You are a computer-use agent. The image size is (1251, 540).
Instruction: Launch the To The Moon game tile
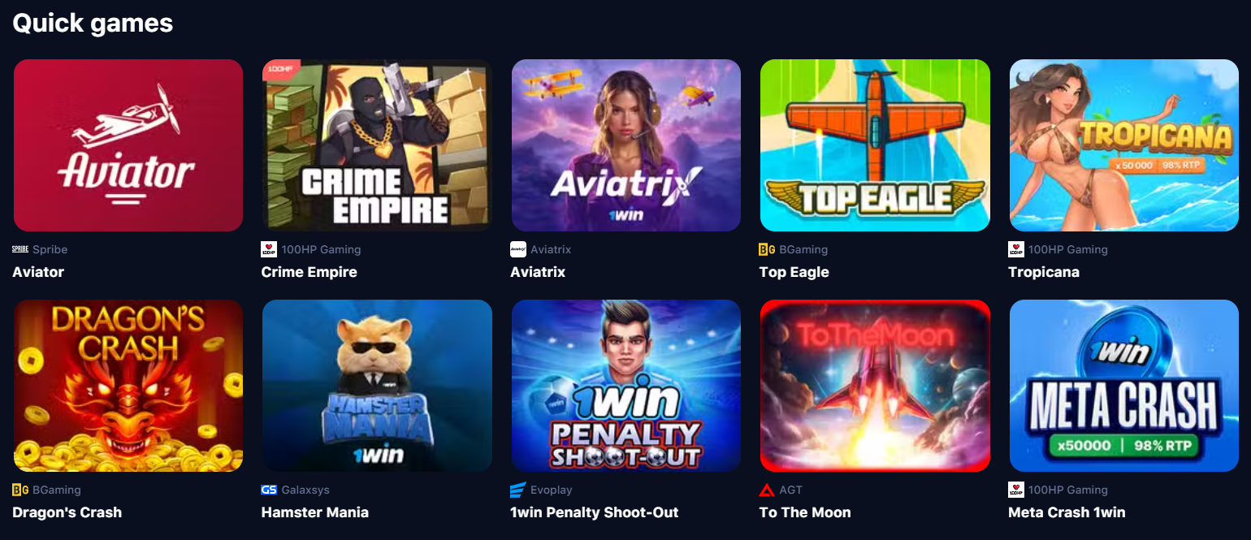click(x=875, y=386)
